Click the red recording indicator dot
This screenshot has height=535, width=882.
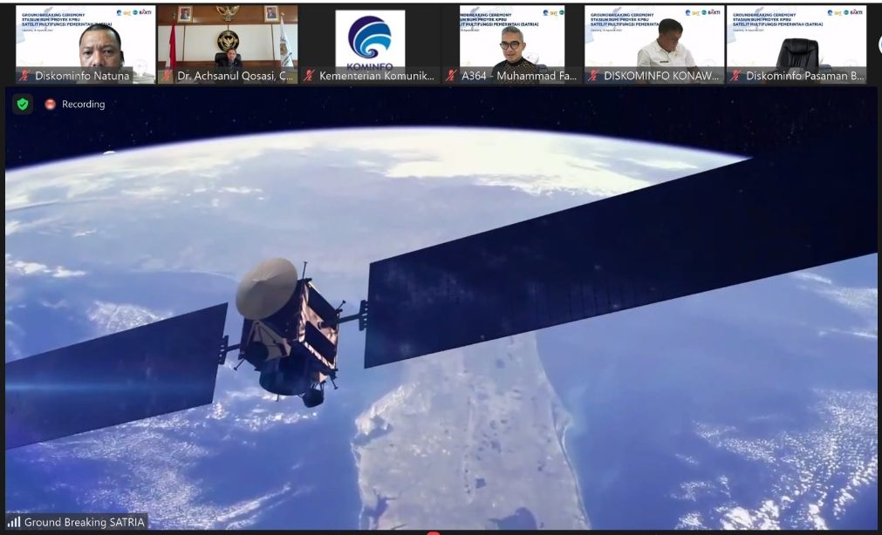click(50, 105)
